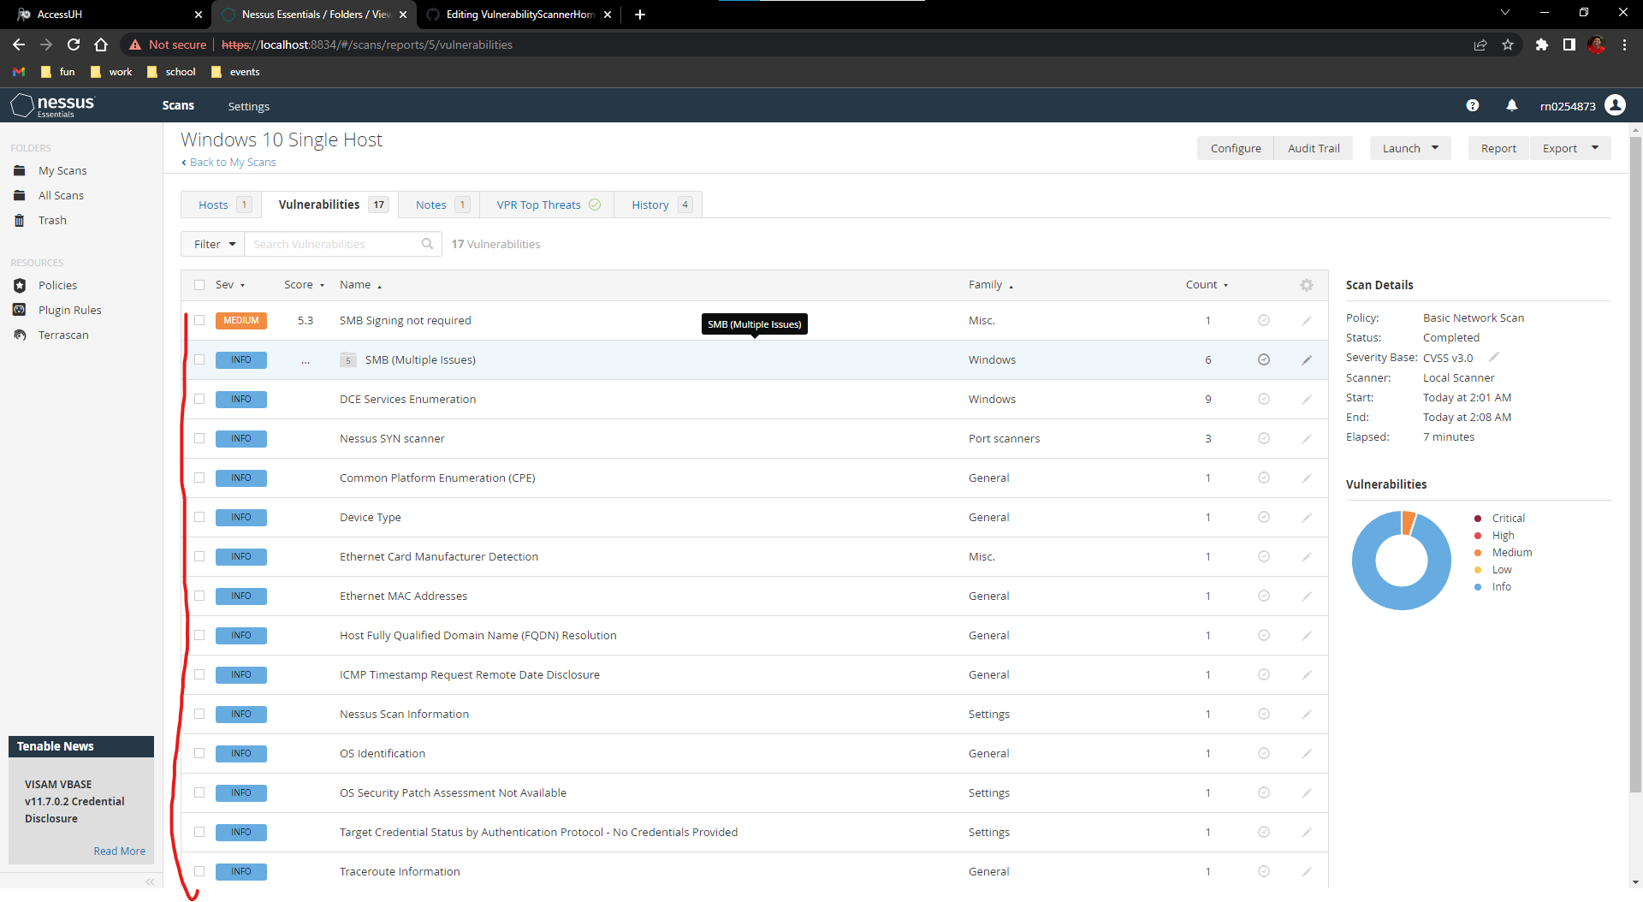Viewport: 1643px width, 902px height.
Task: Select checkbox for SMB Signing not required
Action: pos(199,320)
